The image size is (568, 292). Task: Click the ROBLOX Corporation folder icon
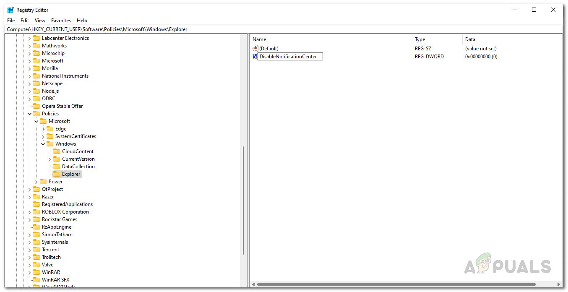[x=36, y=212]
